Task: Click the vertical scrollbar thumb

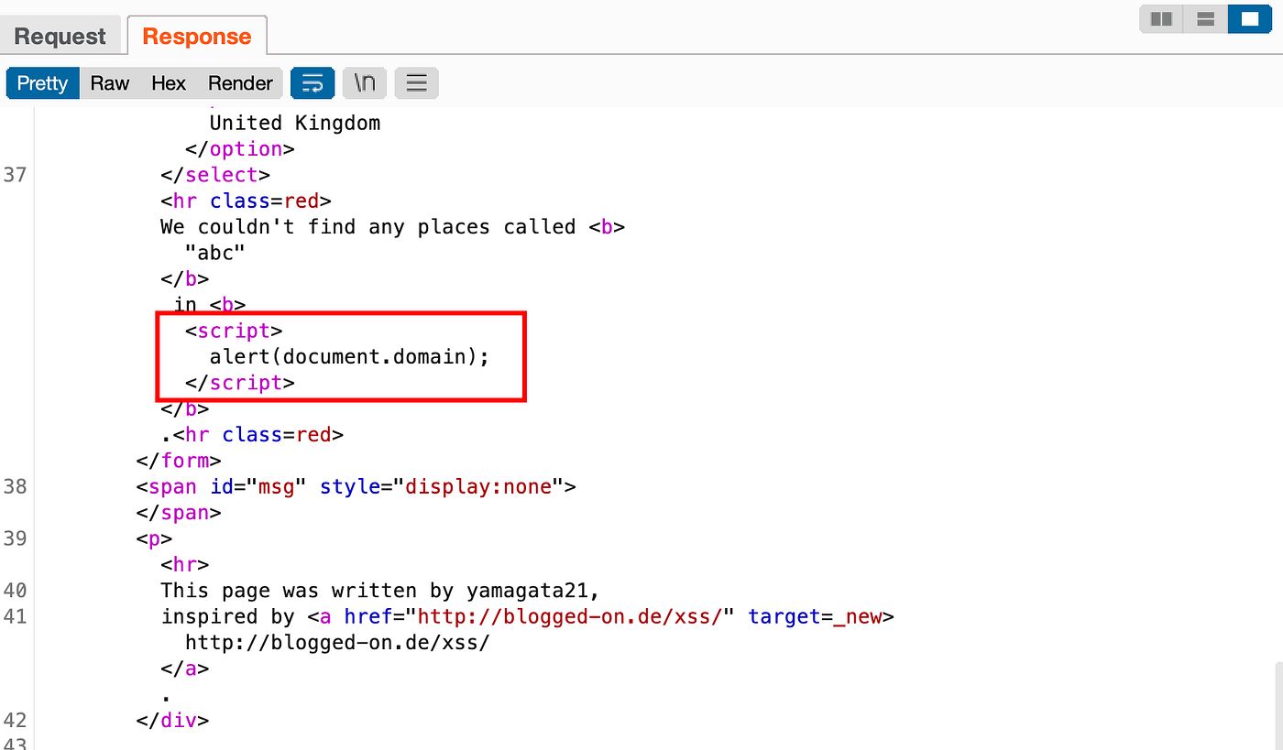Action: tap(1278, 705)
